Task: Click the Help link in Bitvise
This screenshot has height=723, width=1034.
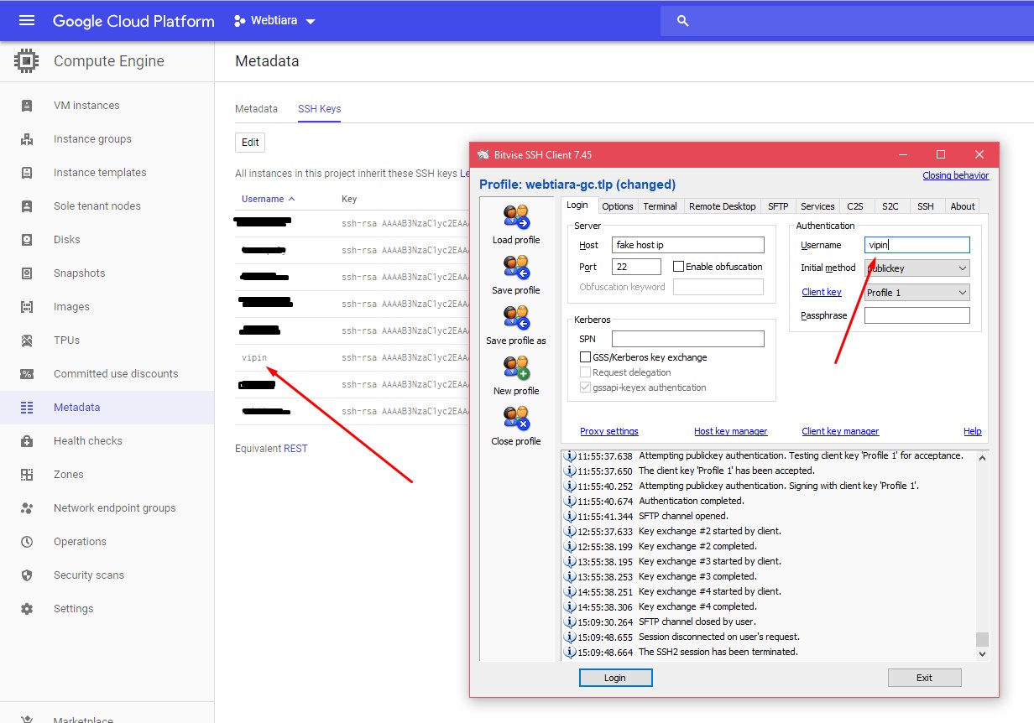Action: 973,431
